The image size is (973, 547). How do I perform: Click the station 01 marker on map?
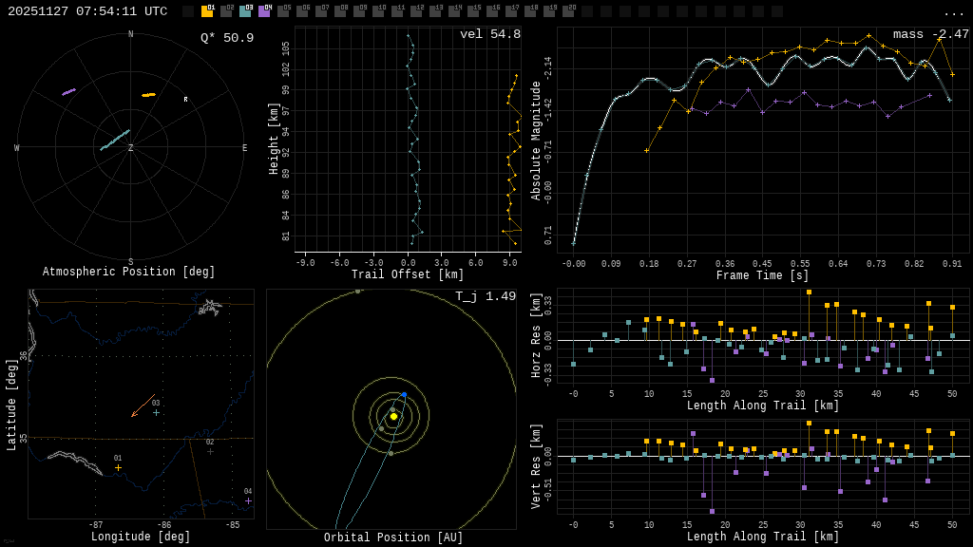tap(118, 467)
